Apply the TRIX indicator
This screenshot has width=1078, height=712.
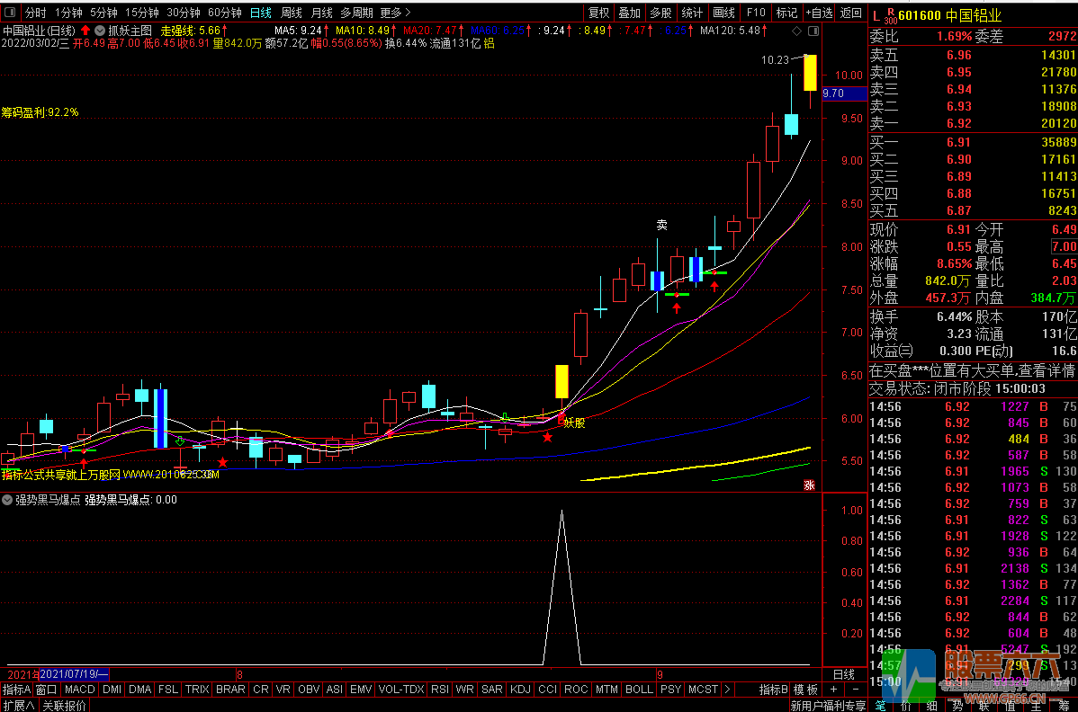point(197,690)
